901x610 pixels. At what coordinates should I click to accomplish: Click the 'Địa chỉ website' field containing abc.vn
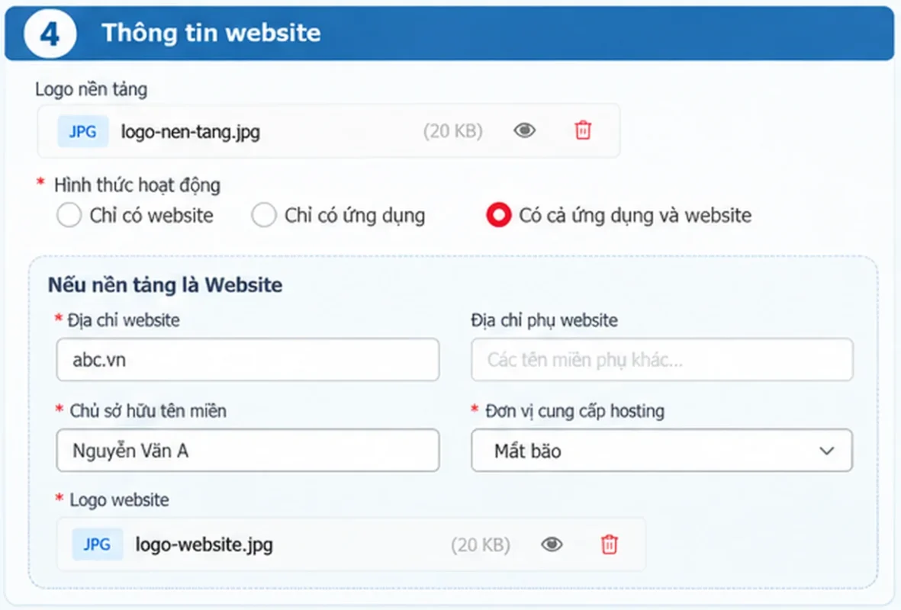248,360
